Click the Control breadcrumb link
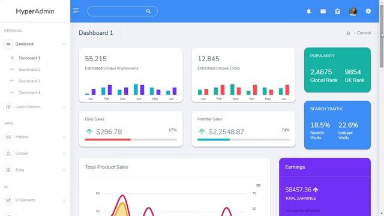Image resolution: width=384 pixels, height=216 pixels. pos(364,33)
